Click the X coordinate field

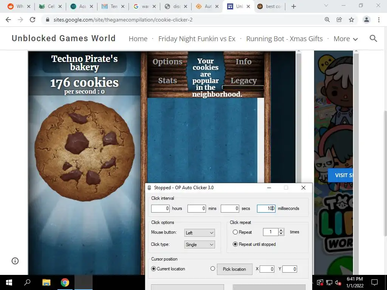pos(267,269)
